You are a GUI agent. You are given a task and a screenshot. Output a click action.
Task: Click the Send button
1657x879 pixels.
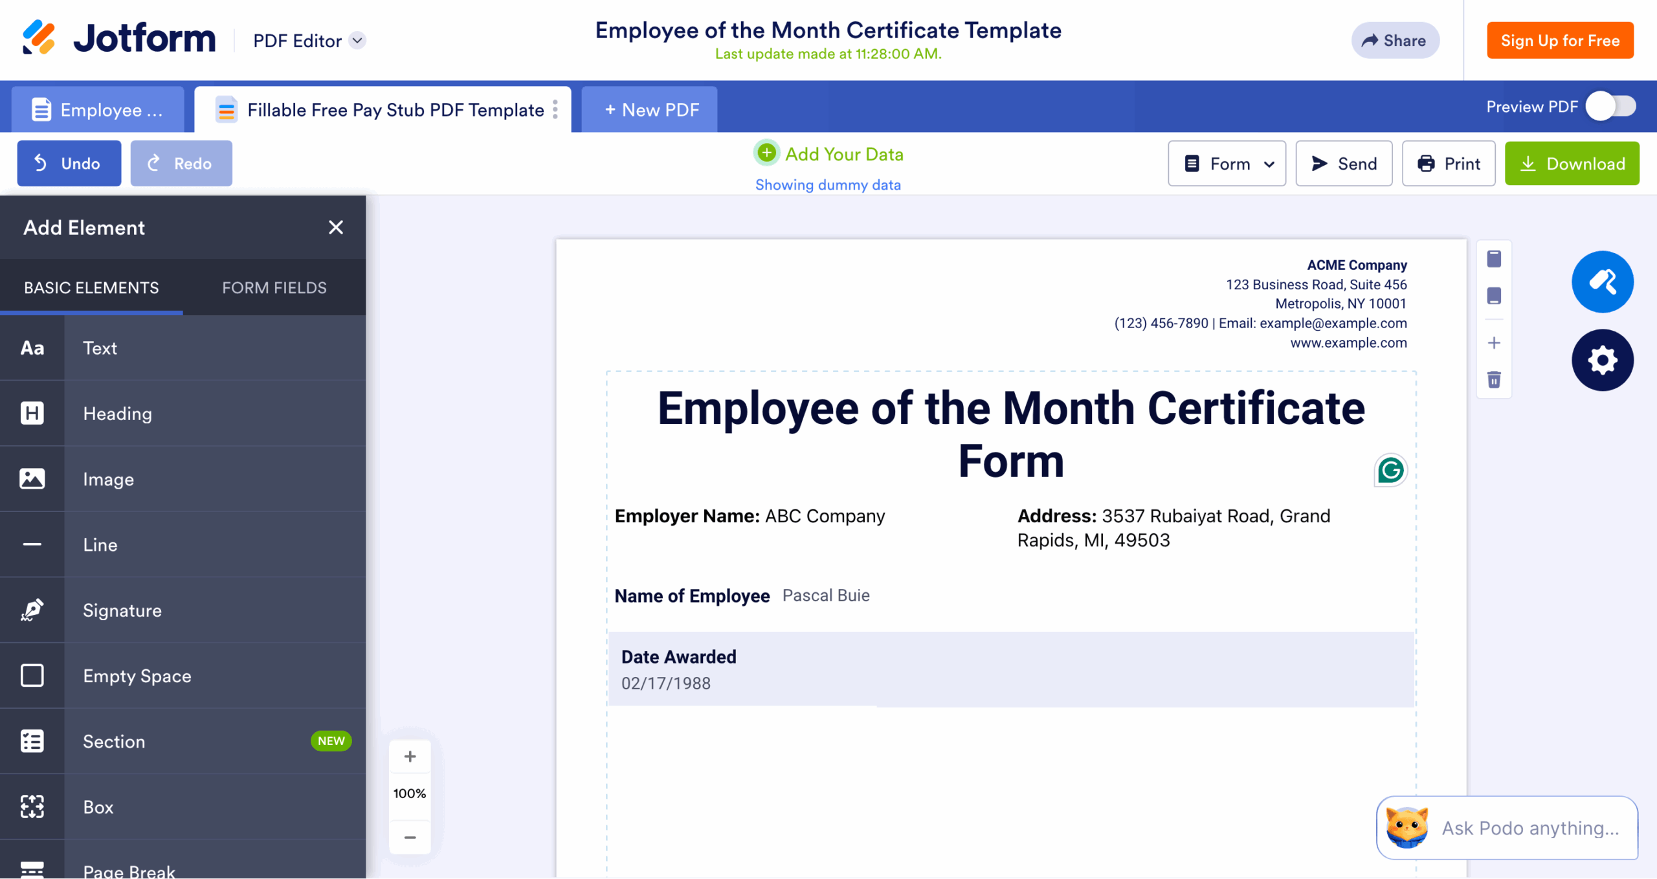[1344, 163]
